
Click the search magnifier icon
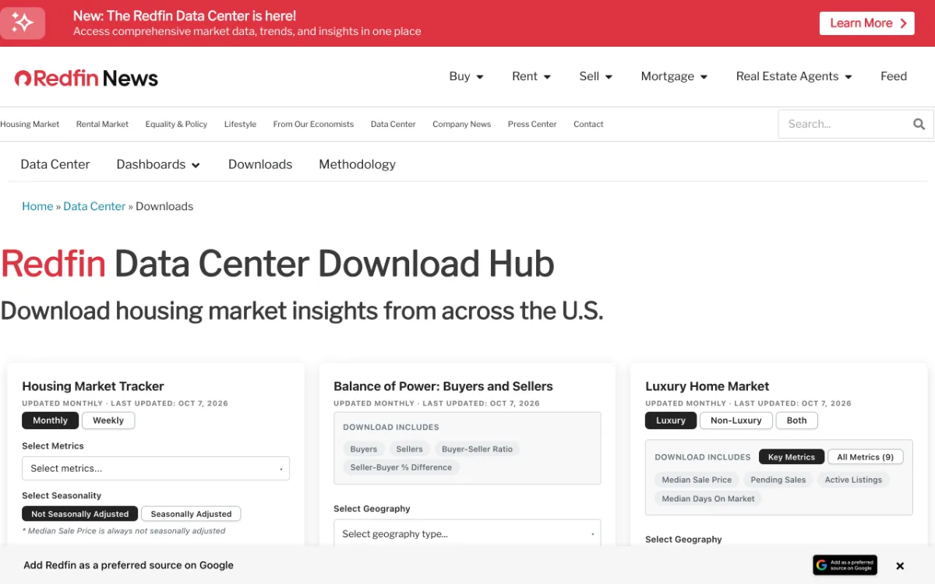coord(919,124)
